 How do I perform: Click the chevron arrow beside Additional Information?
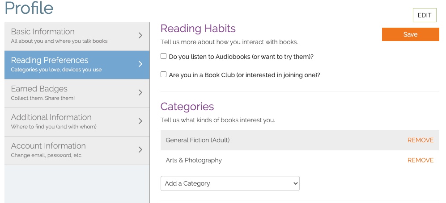pos(140,121)
